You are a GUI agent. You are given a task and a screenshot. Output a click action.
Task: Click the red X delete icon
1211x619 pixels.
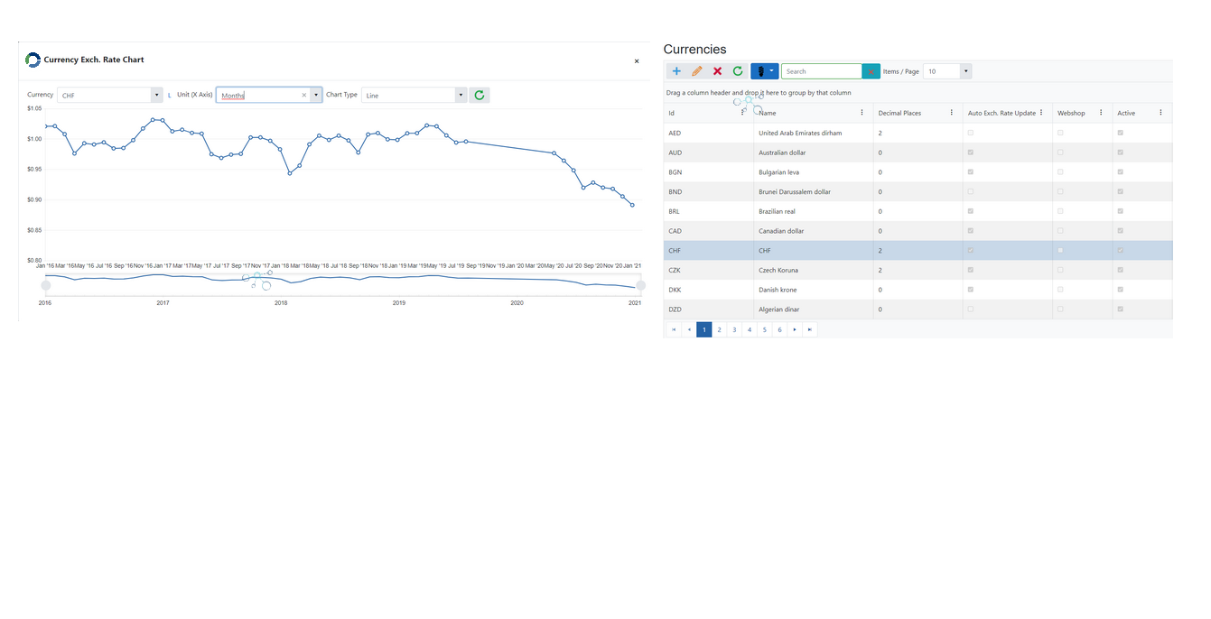click(x=717, y=71)
